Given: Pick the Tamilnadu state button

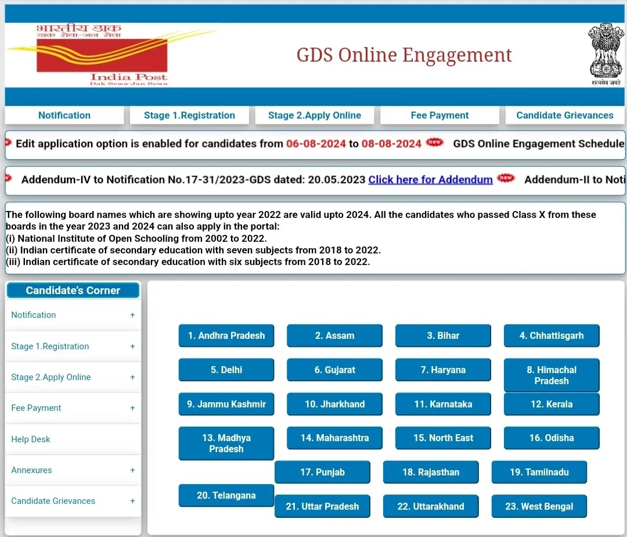Looking at the screenshot, I should click(x=539, y=472).
